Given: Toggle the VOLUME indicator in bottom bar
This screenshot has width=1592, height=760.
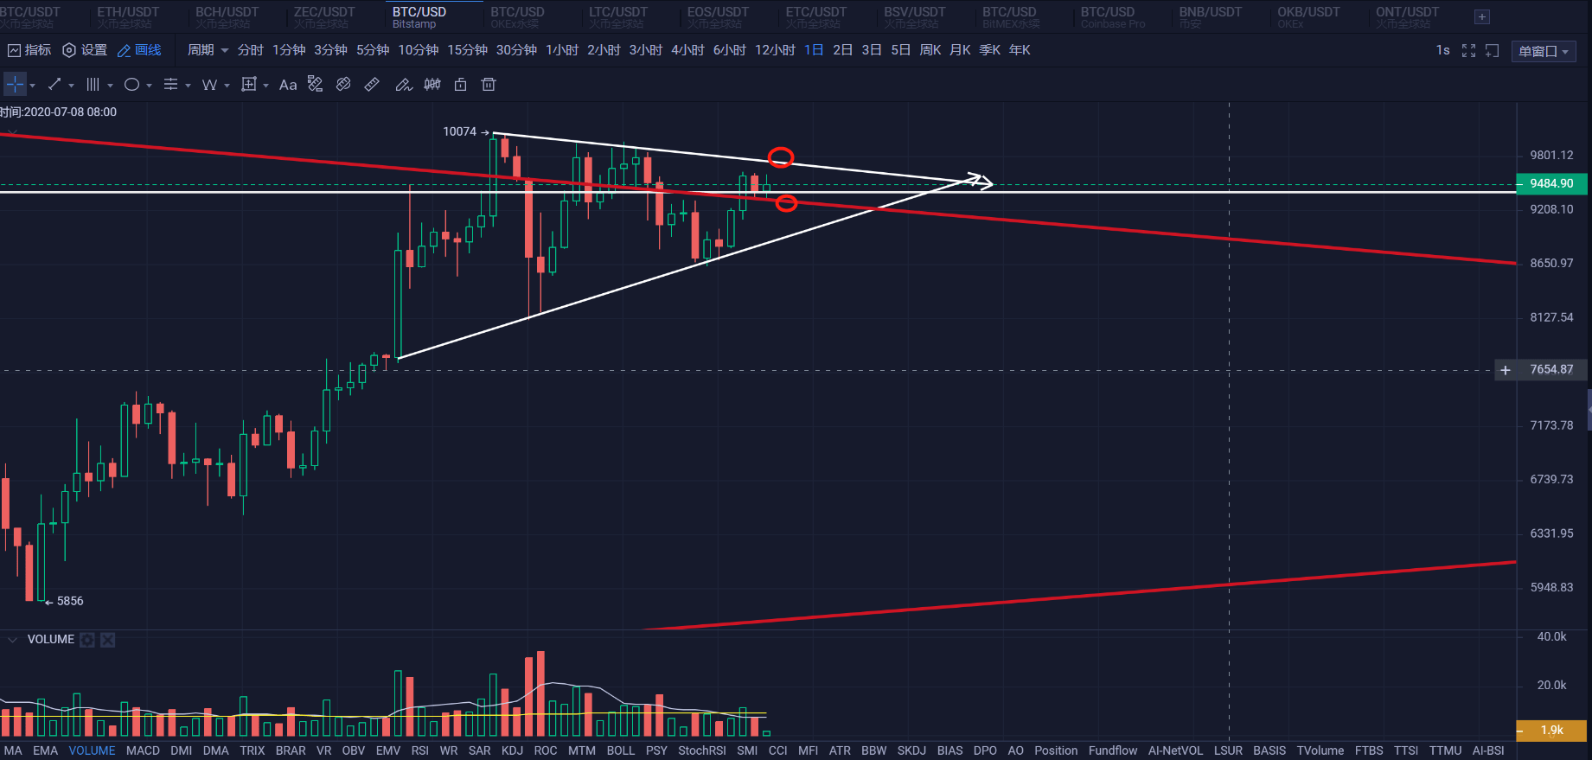Looking at the screenshot, I should coord(92,750).
